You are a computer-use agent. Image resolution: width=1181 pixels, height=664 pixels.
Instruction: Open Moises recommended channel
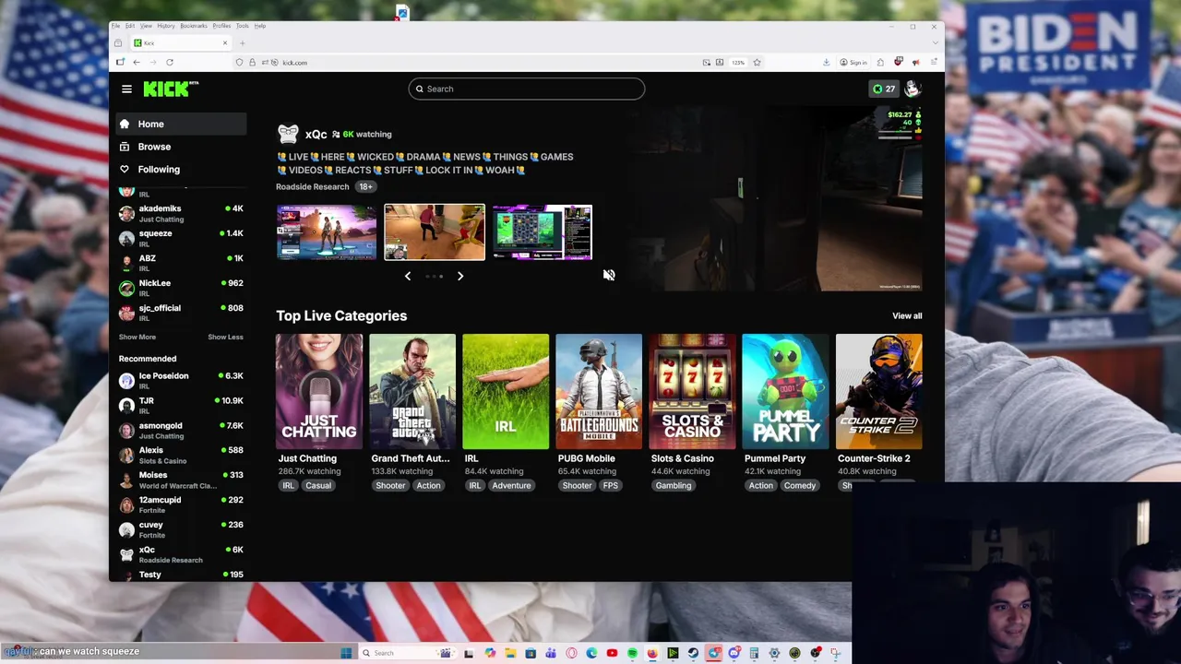(181, 480)
